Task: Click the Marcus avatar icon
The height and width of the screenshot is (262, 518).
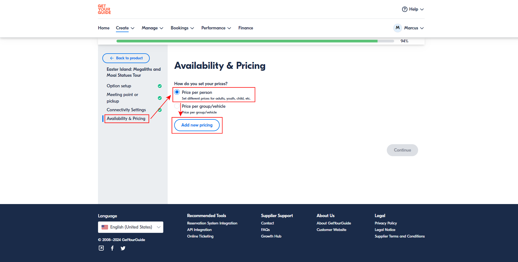Action: coord(397,28)
